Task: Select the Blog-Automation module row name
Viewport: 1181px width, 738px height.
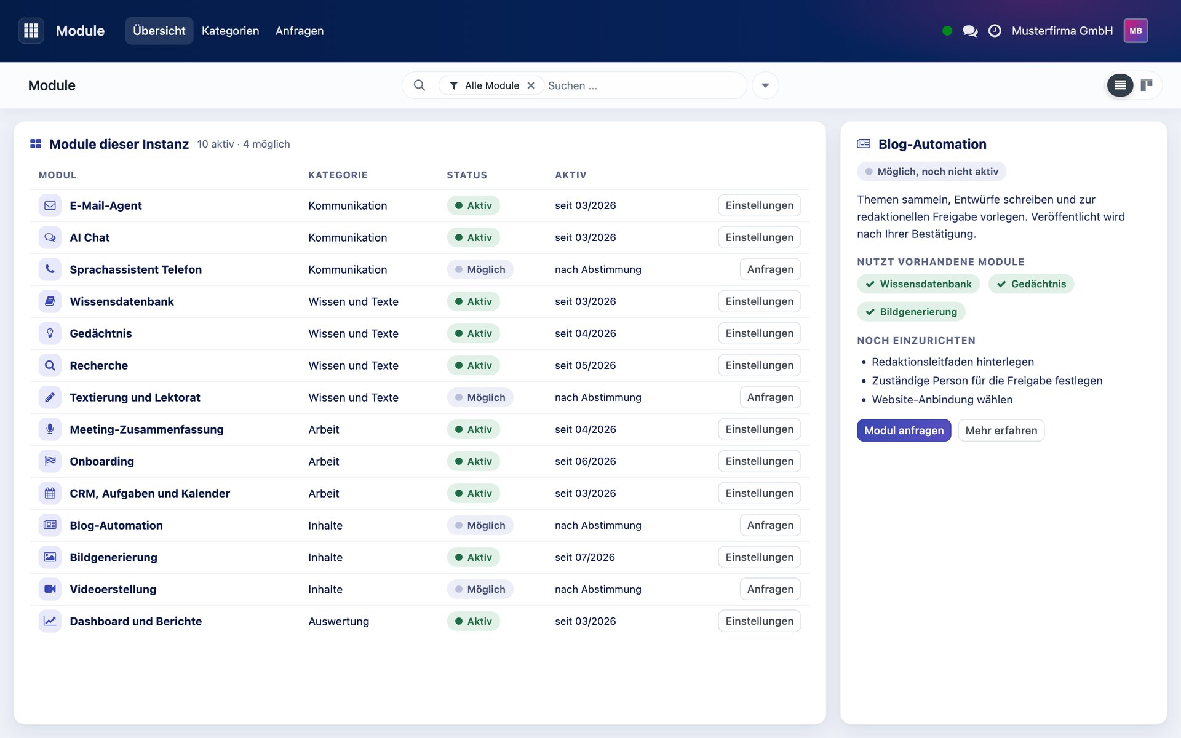Action: pyautogui.click(x=116, y=525)
